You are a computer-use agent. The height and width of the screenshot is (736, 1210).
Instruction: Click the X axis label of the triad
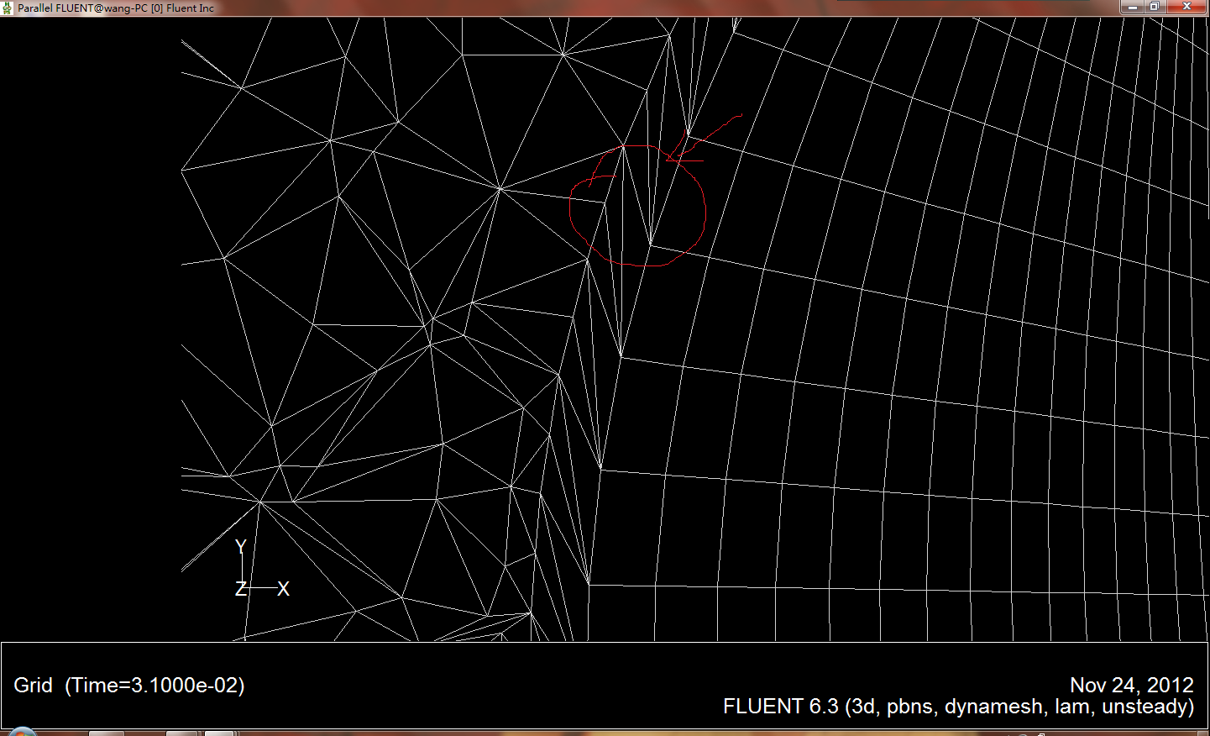tap(284, 589)
